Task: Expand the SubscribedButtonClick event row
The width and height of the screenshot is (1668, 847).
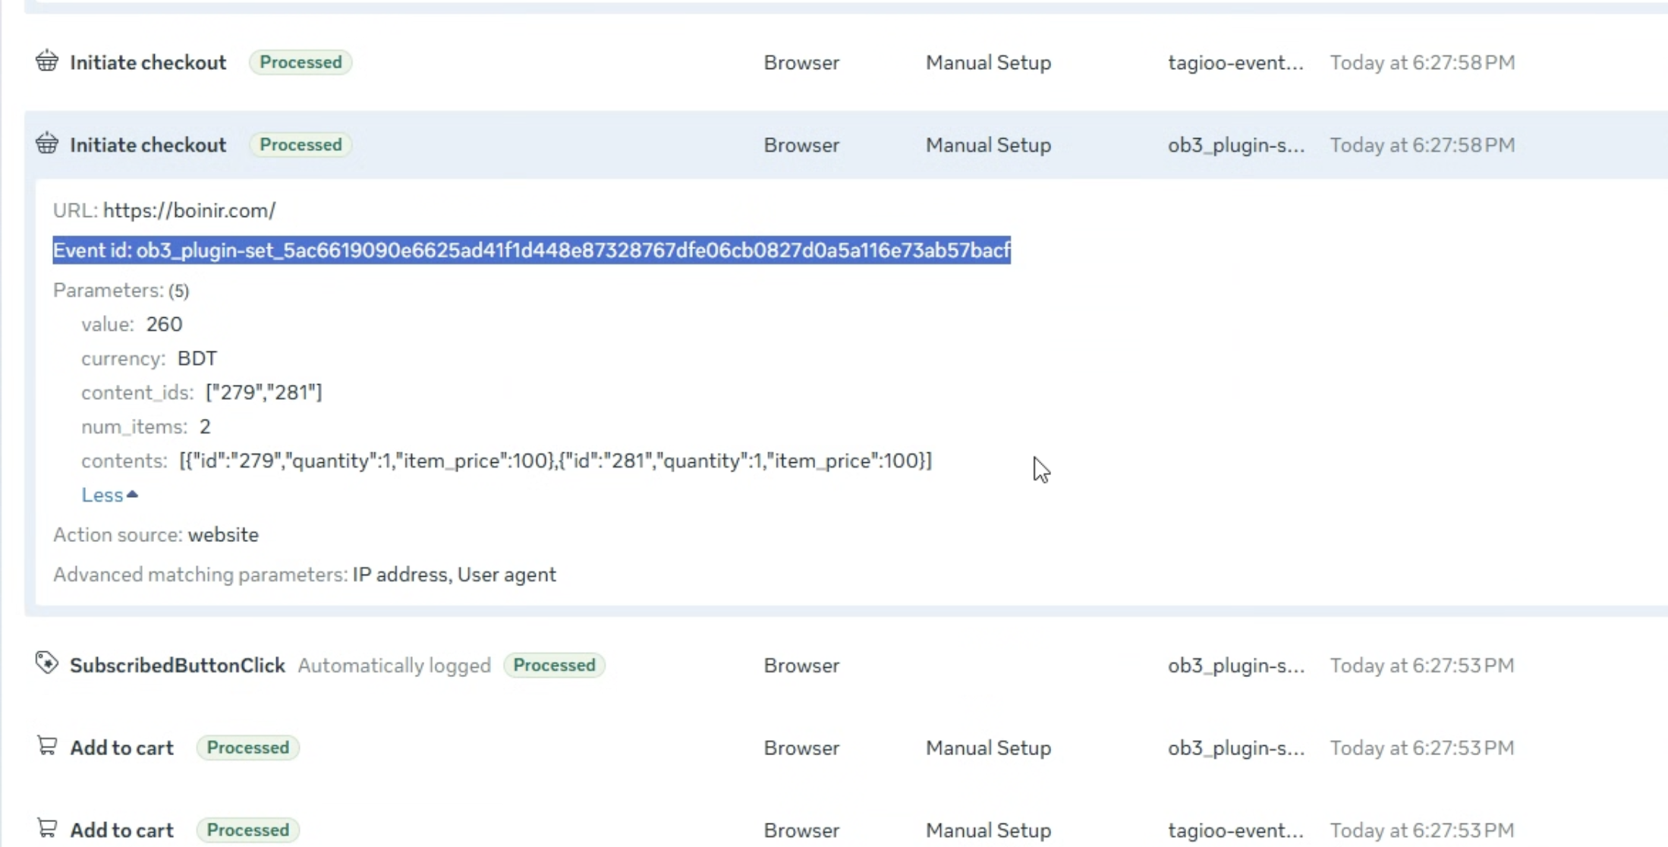Action: (846, 666)
